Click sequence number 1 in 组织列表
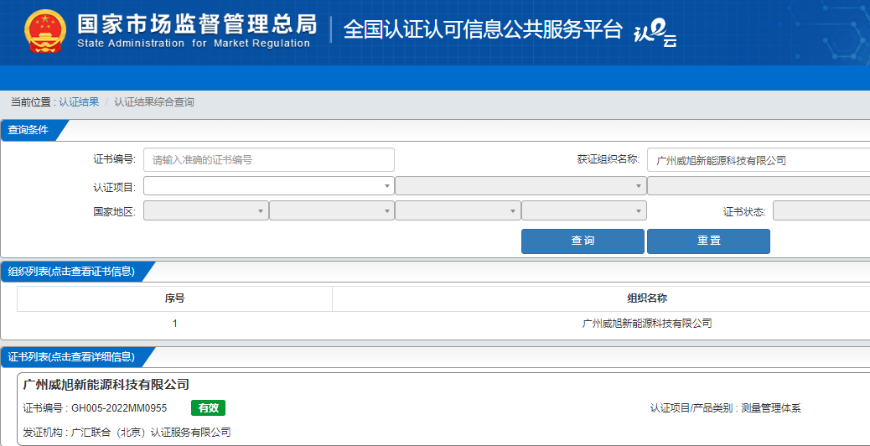 (175, 323)
